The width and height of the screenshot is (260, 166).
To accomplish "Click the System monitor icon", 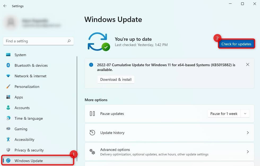I will 8,55.
